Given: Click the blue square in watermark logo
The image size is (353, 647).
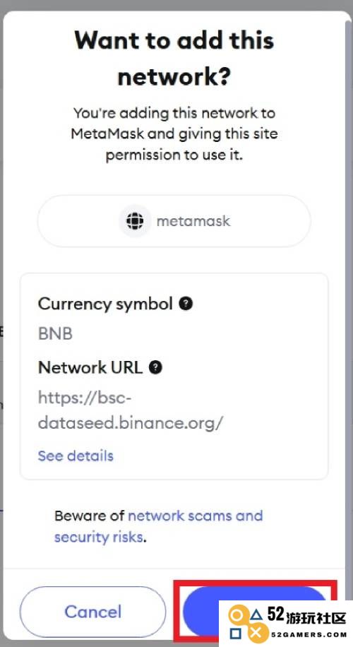Looking at the screenshot, I should click(236, 634).
